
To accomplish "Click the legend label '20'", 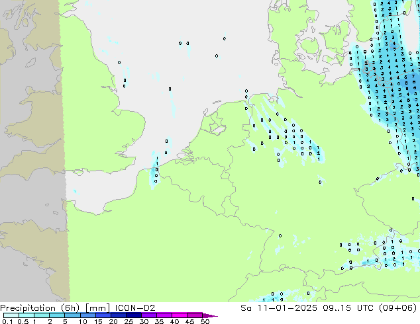I will (113, 321).
